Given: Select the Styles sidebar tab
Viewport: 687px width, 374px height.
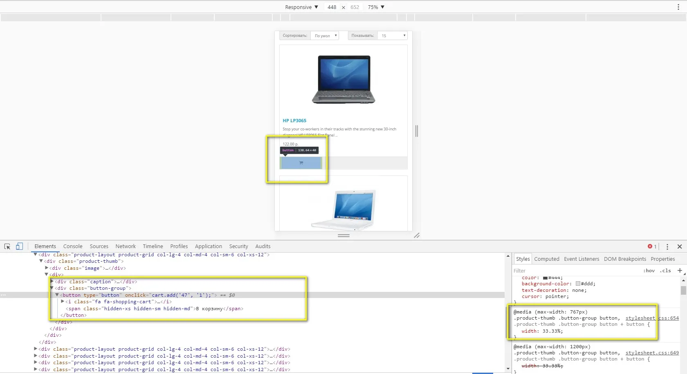Looking at the screenshot, I should (523, 259).
